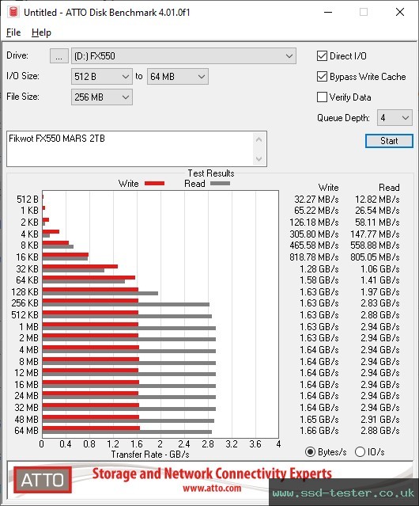
Task: Click the 1 KB read value 26.54 MB/s
Action: [377, 211]
